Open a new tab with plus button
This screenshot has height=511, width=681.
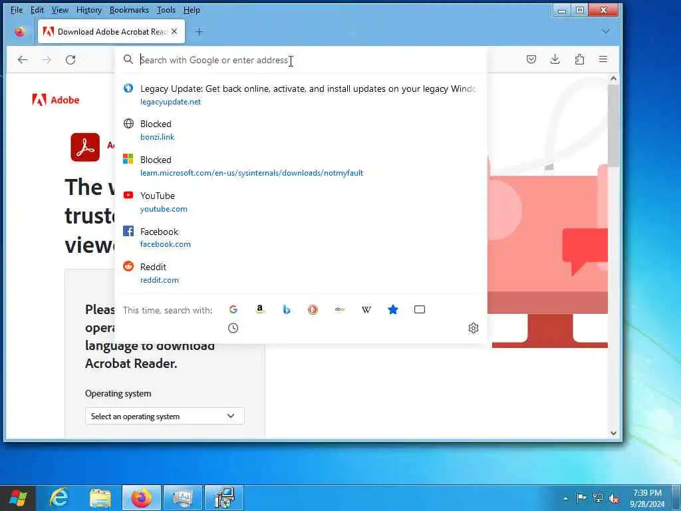coord(199,31)
